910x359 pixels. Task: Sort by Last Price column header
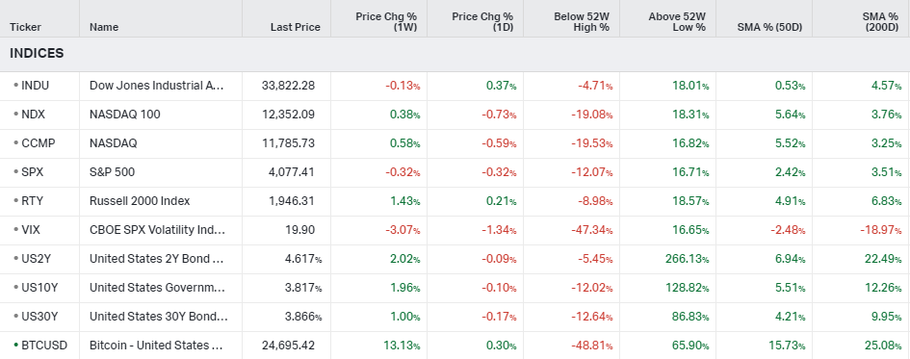pyautogui.click(x=296, y=27)
